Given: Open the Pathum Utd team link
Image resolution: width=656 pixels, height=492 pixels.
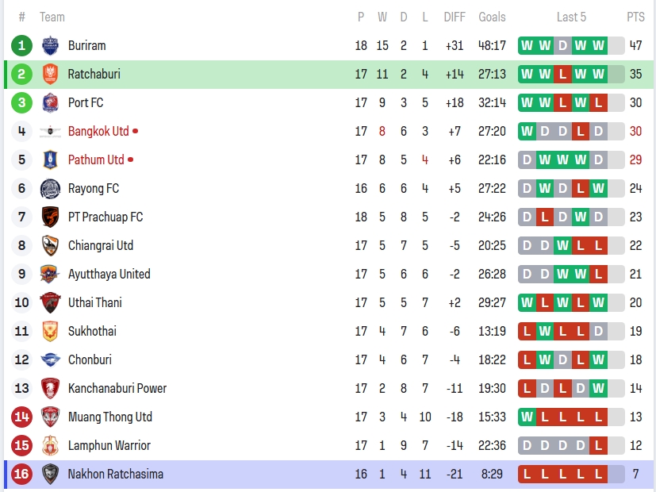Looking at the screenshot, I should pos(96,160).
